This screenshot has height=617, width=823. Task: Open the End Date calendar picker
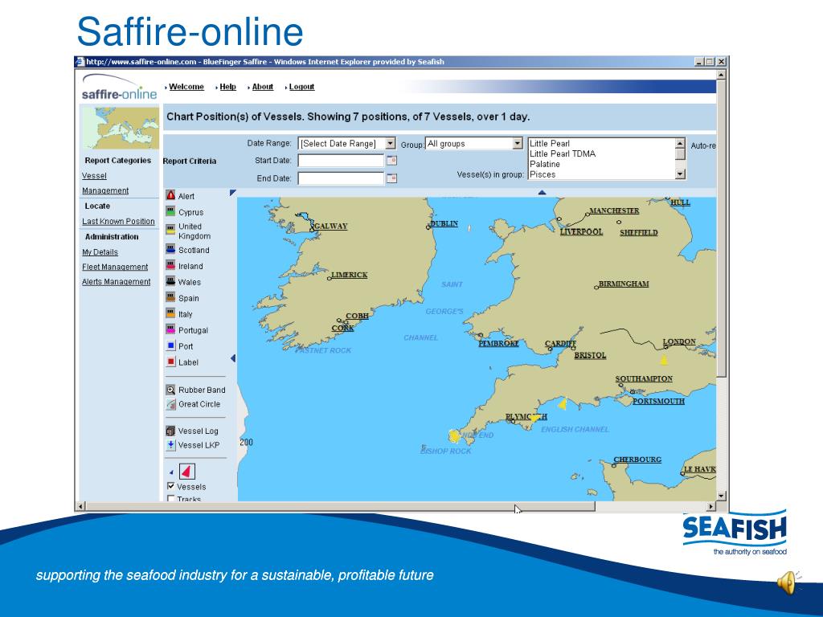click(391, 178)
